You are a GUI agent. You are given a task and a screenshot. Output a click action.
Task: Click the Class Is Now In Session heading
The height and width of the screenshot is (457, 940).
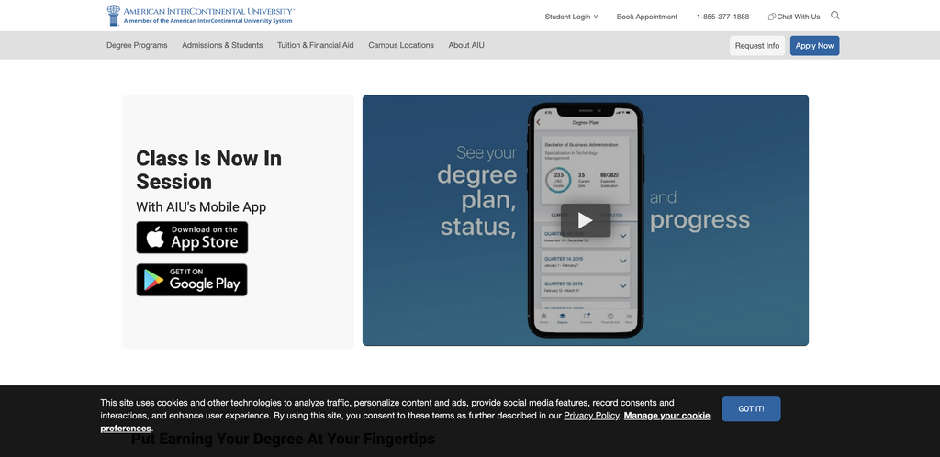tap(208, 170)
